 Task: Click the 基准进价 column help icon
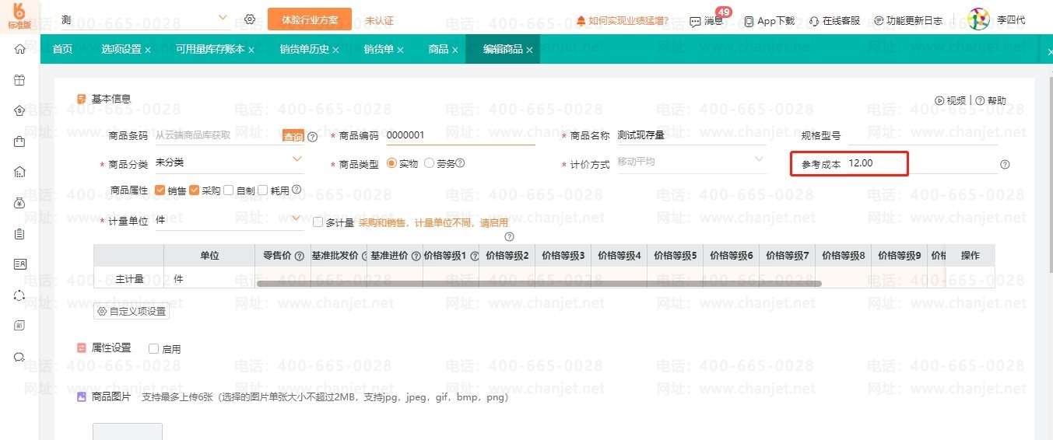coord(416,256)
